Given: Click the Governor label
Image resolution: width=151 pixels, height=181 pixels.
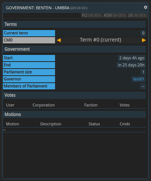Looking at the screenshot, I should (29, 79).
